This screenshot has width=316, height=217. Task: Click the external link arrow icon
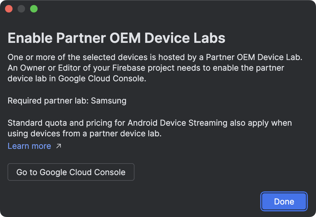tap(59, 146)
